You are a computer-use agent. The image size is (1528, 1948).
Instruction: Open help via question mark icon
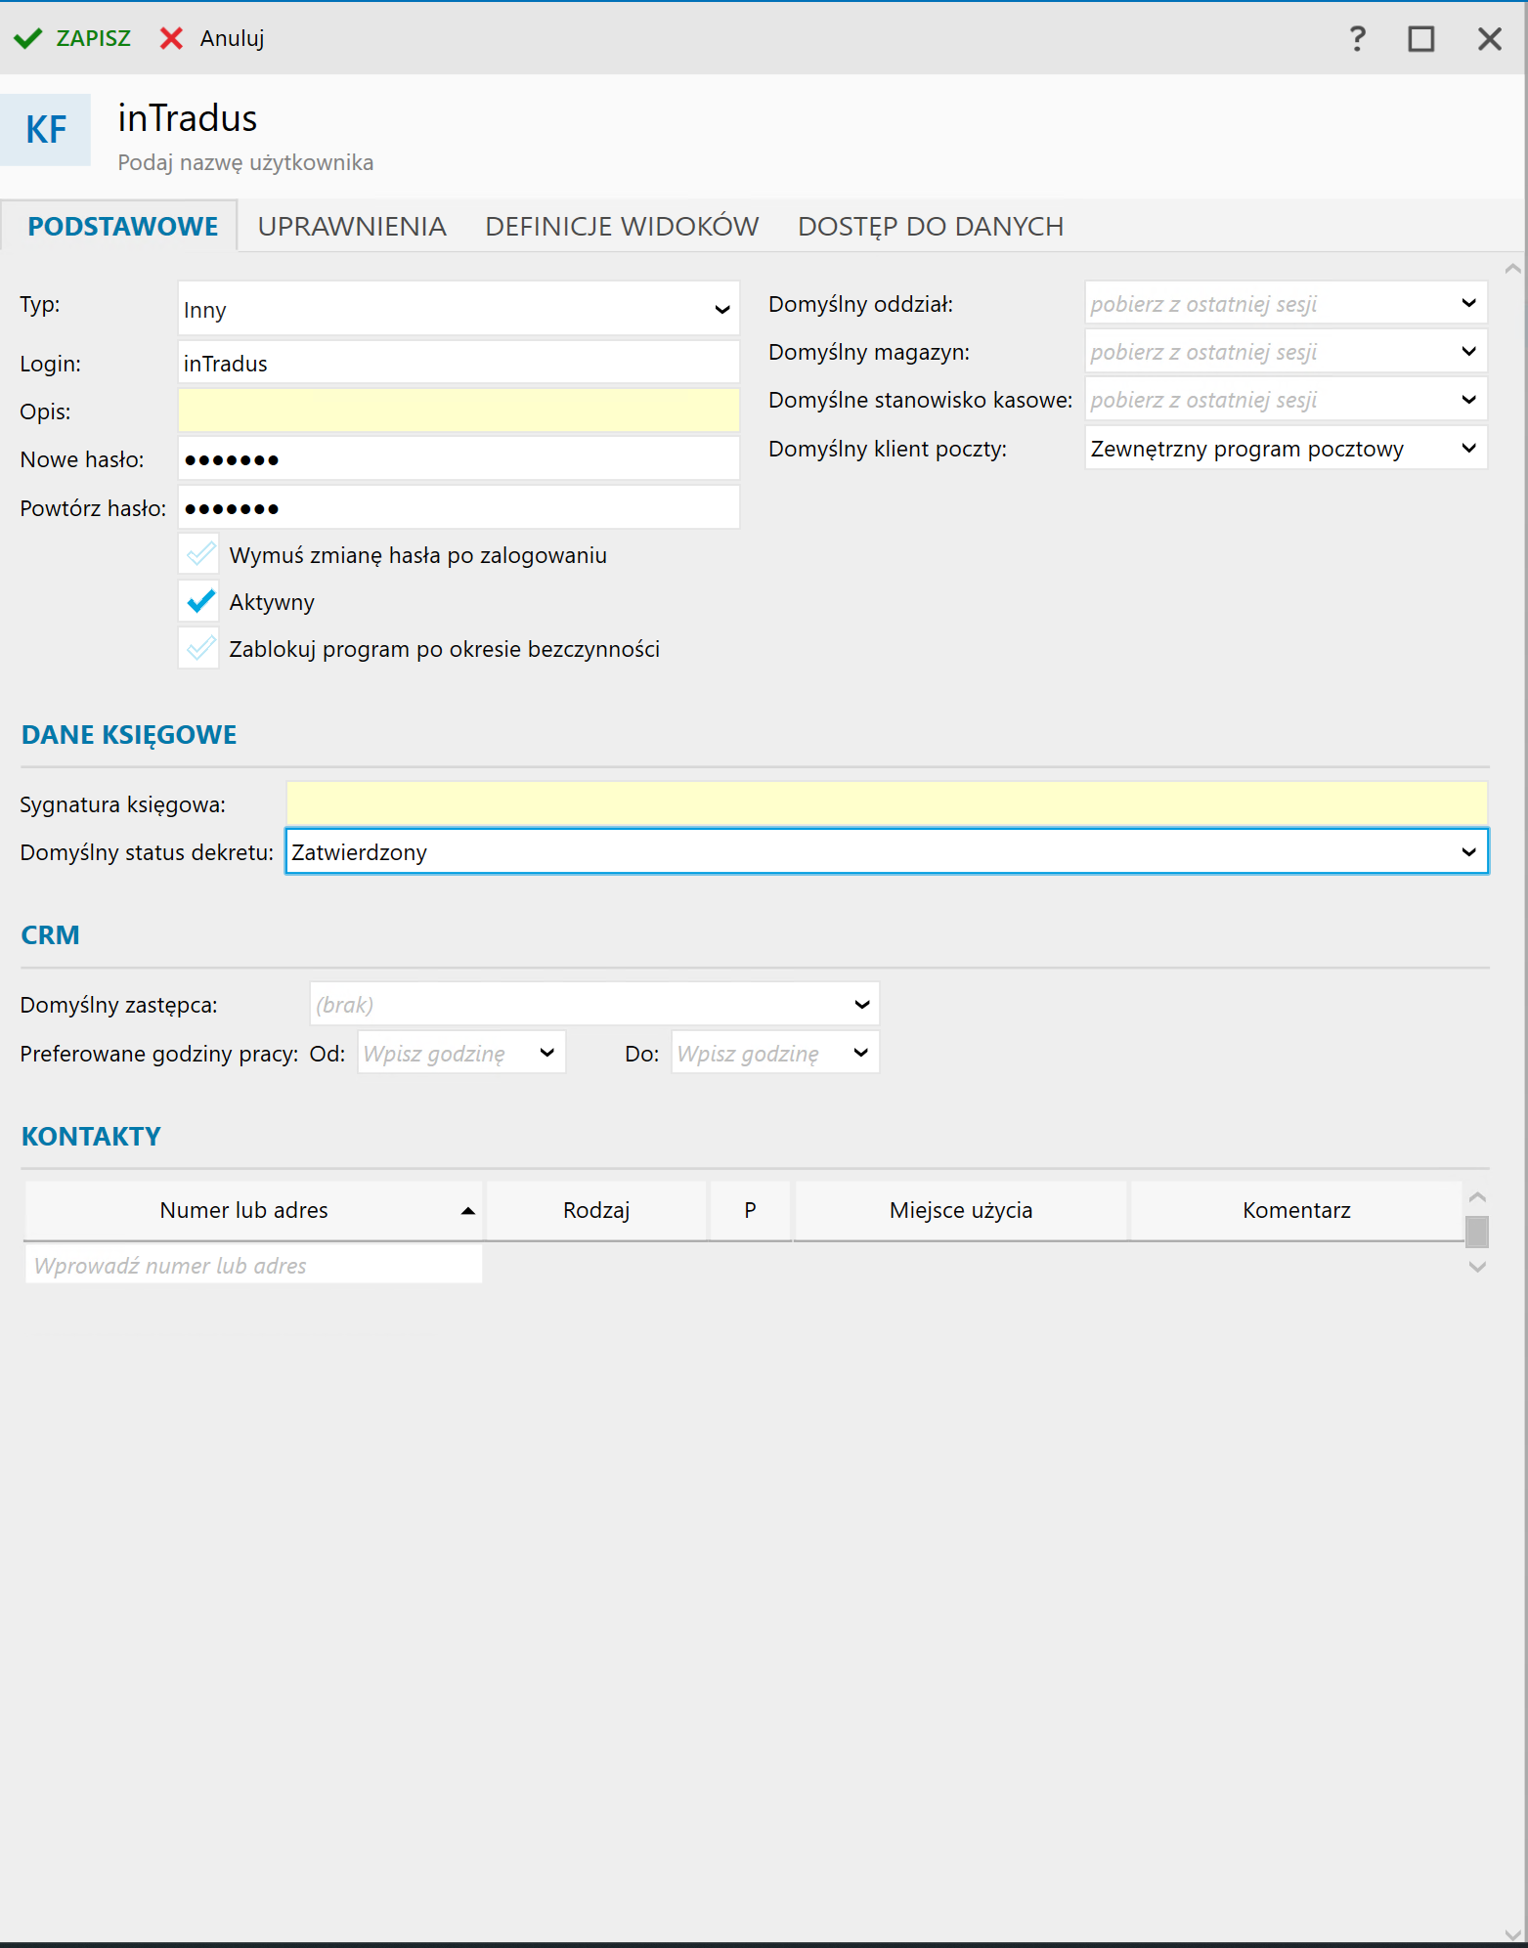pos(1357,38)
